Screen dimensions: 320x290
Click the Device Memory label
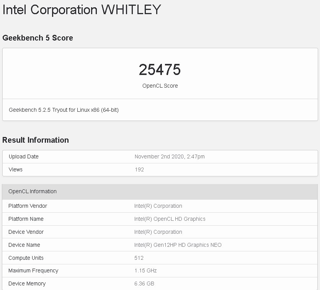27,283
